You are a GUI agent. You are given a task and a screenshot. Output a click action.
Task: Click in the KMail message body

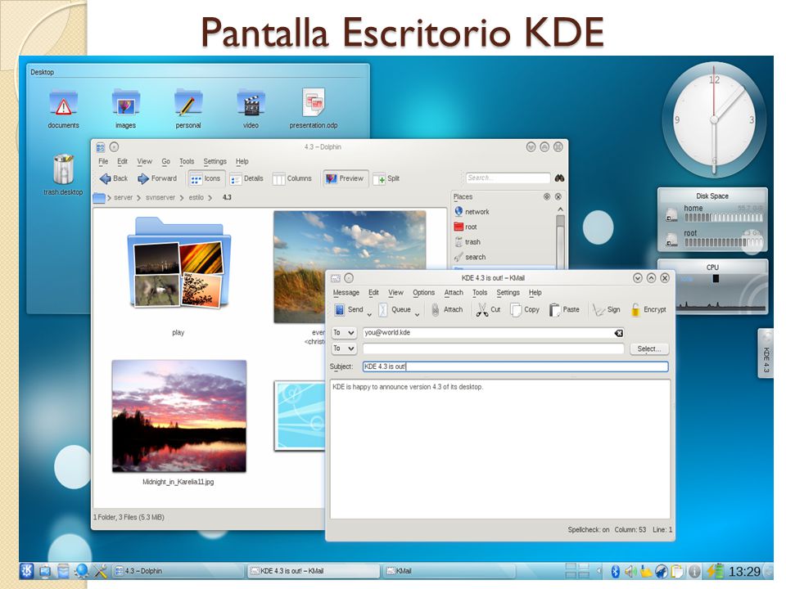coord(499,449)
